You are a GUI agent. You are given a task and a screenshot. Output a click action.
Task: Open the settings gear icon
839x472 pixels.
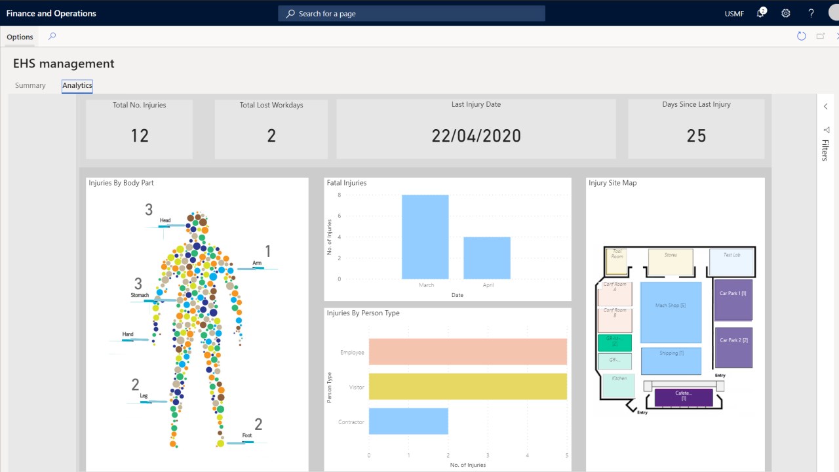786,13
